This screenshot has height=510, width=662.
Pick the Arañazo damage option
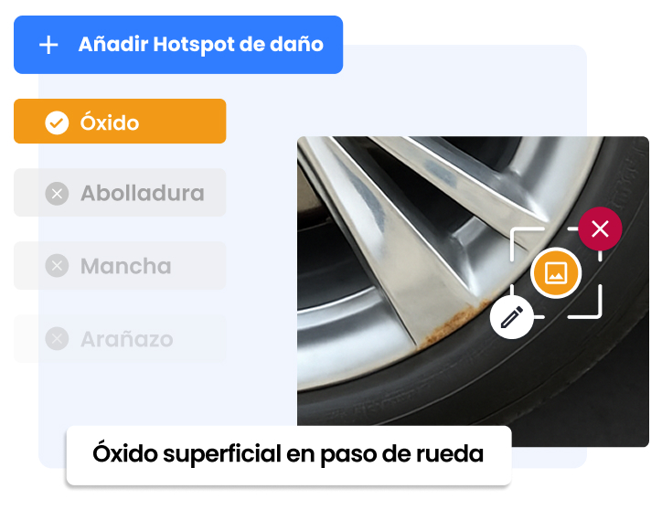120,338
